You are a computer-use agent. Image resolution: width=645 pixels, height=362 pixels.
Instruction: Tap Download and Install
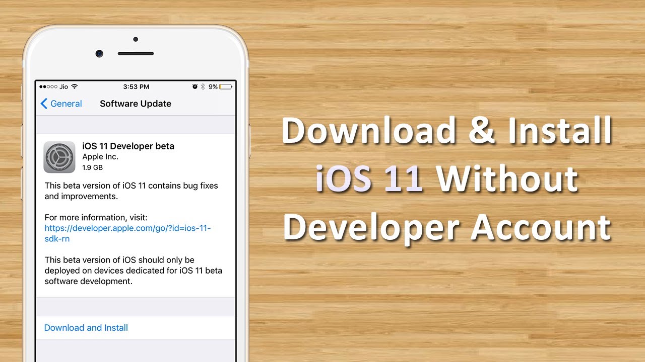86,328
